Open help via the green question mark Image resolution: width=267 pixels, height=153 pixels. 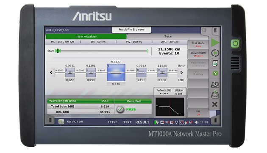point(215,74)
